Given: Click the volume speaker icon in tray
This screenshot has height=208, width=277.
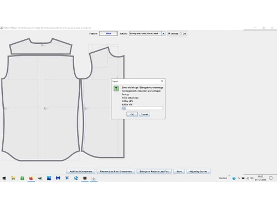Looking at the screenshot, I should [252, 178].
